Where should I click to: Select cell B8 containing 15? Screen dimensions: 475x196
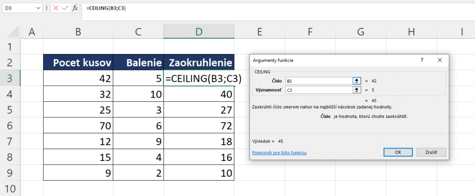(78, 157)
